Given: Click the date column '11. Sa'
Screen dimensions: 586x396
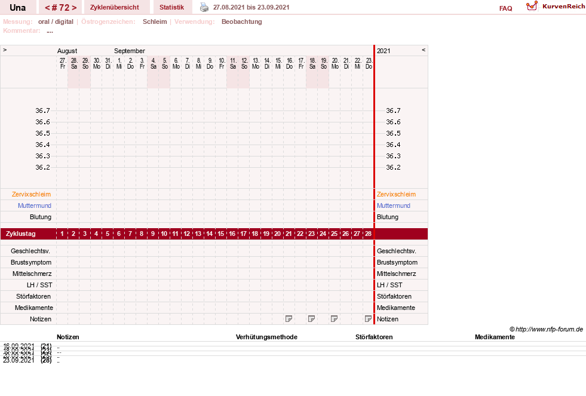Looking at the screenshot, I should point(233,63).
